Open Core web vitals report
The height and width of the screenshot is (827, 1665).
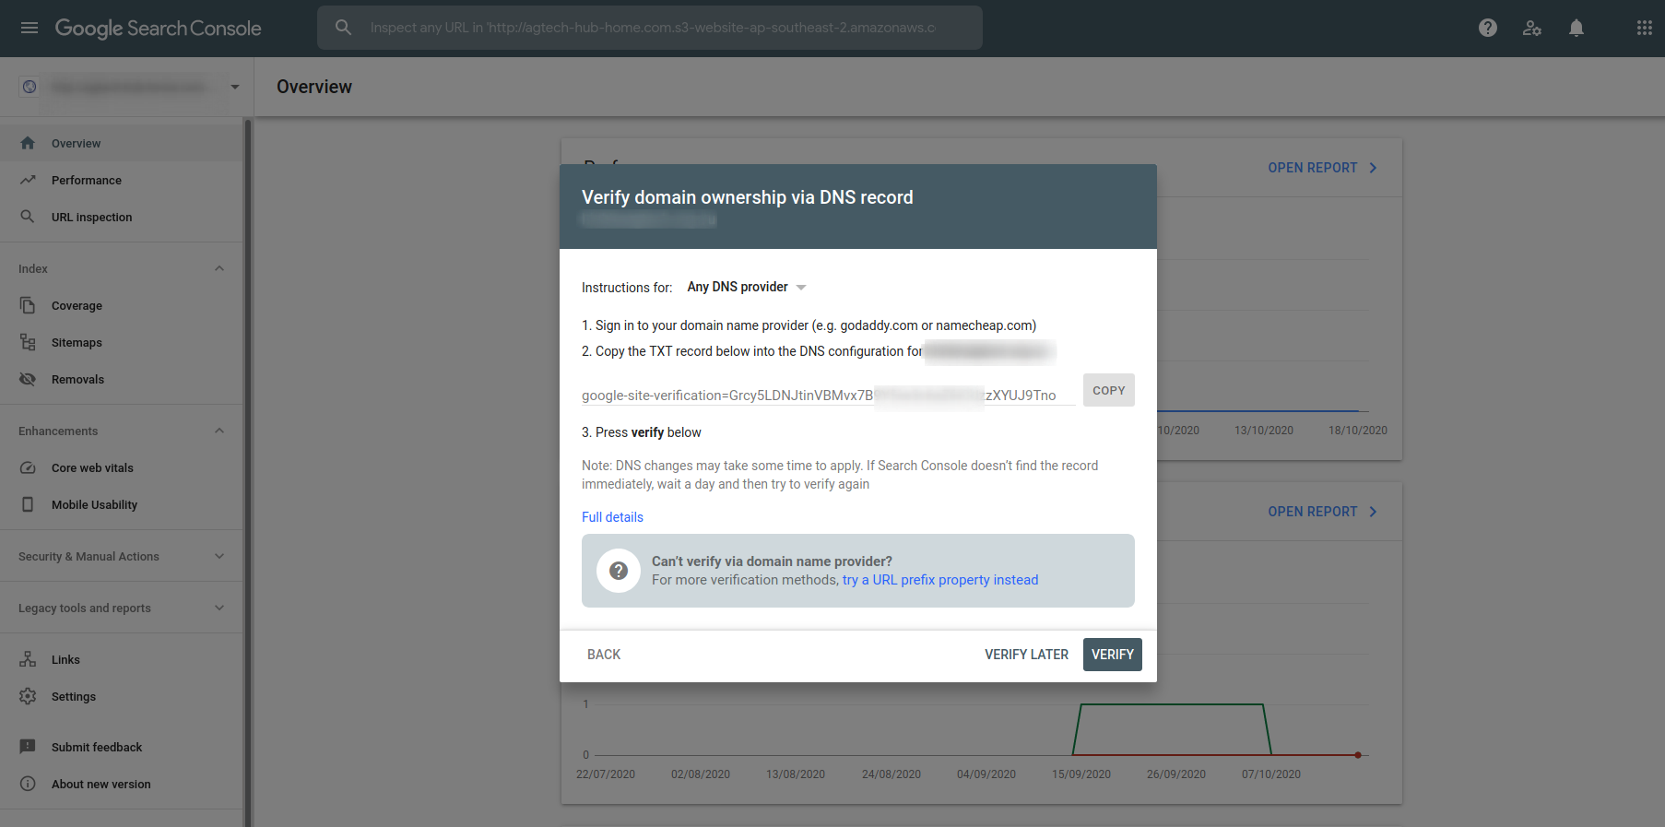[x=121, y=467]
